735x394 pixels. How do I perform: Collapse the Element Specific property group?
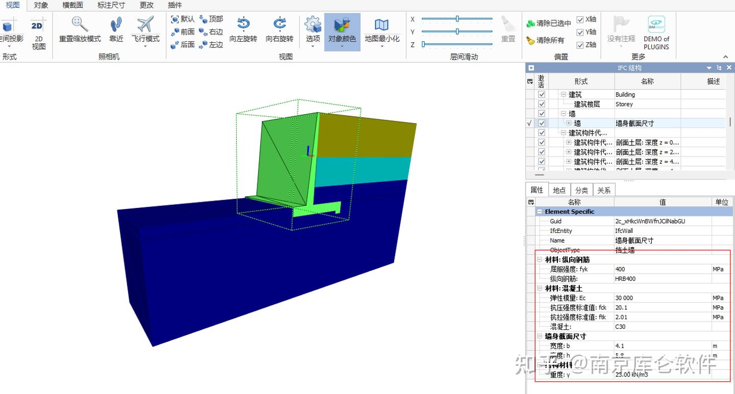540,212
